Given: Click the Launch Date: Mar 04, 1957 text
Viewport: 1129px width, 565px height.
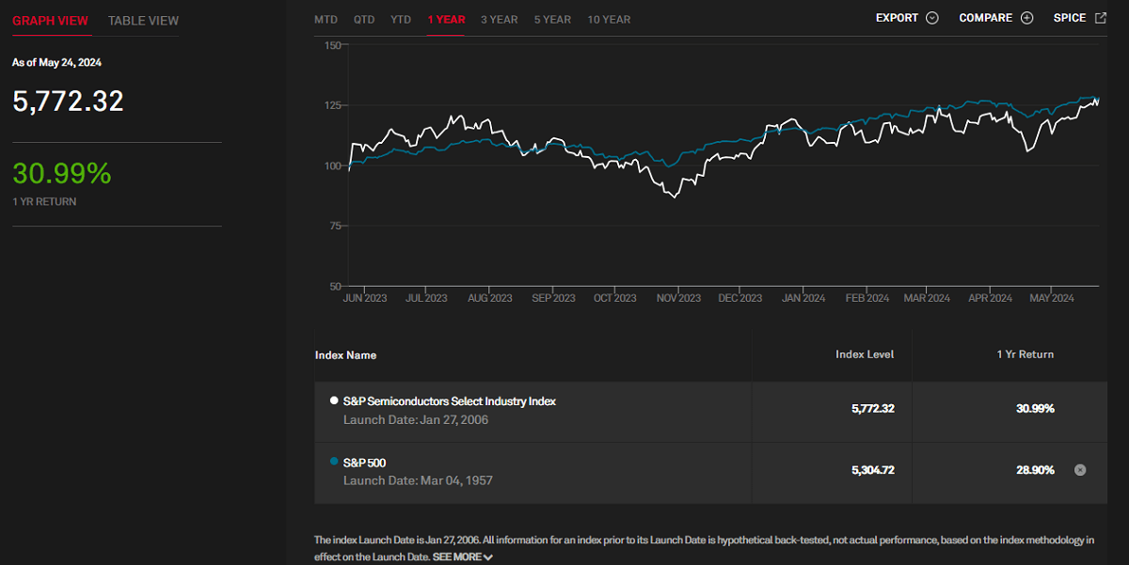Looking at the screenshot, I should 418,481.
